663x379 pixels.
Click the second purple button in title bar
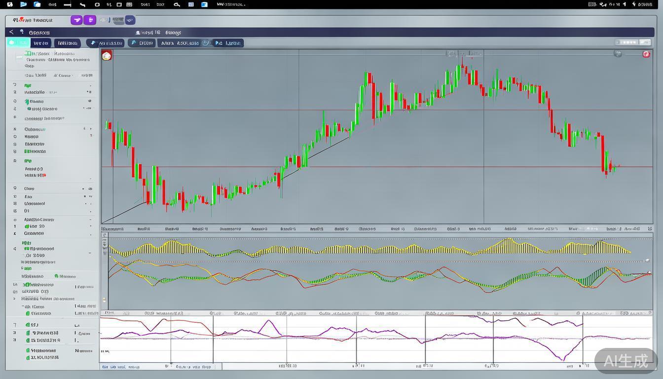click(89, 20)
